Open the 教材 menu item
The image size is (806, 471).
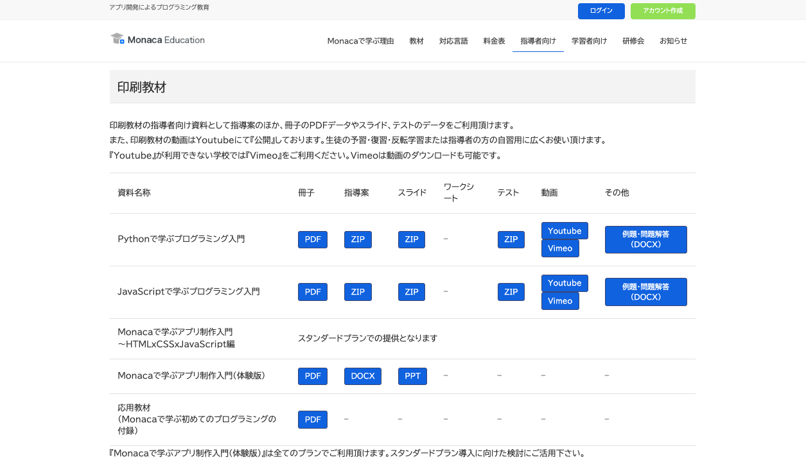tap(416, 40)
